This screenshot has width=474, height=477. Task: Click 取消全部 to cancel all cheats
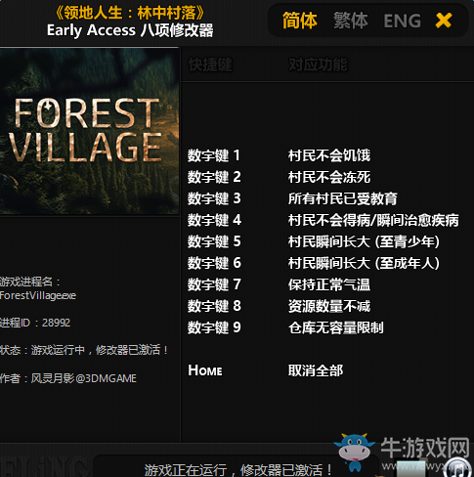click(316, 370)
